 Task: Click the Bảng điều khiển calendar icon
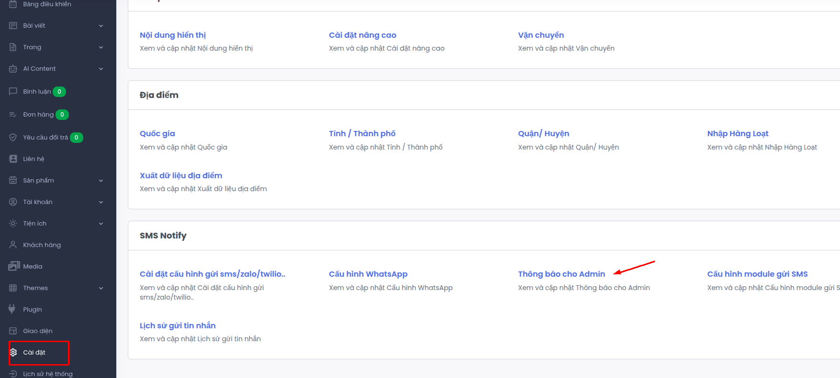point(13,4)
